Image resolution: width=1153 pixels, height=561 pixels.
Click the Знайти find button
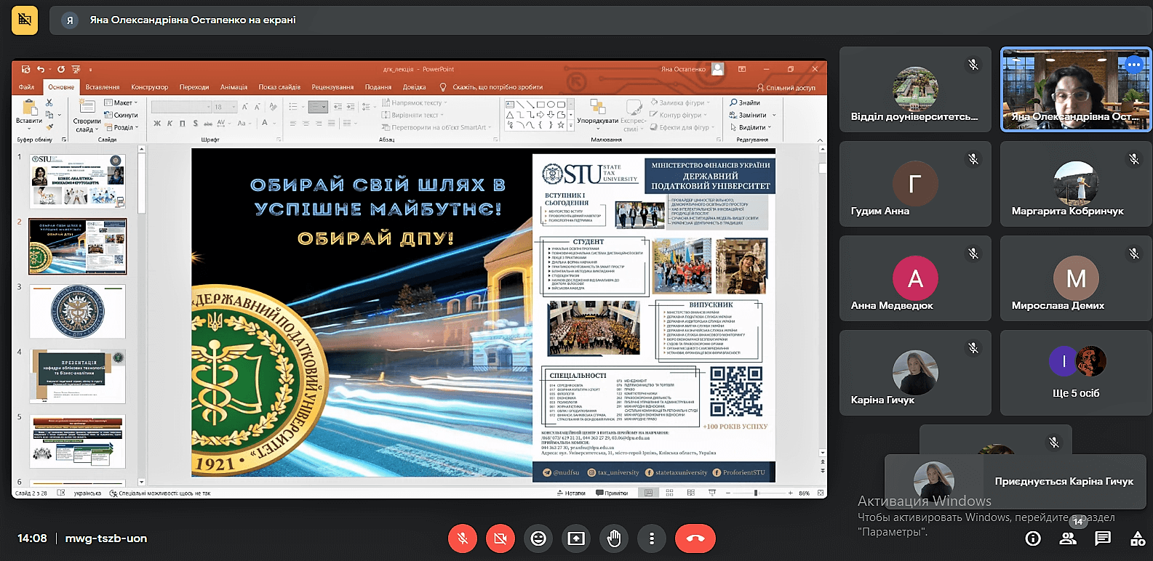pos(745,102)
